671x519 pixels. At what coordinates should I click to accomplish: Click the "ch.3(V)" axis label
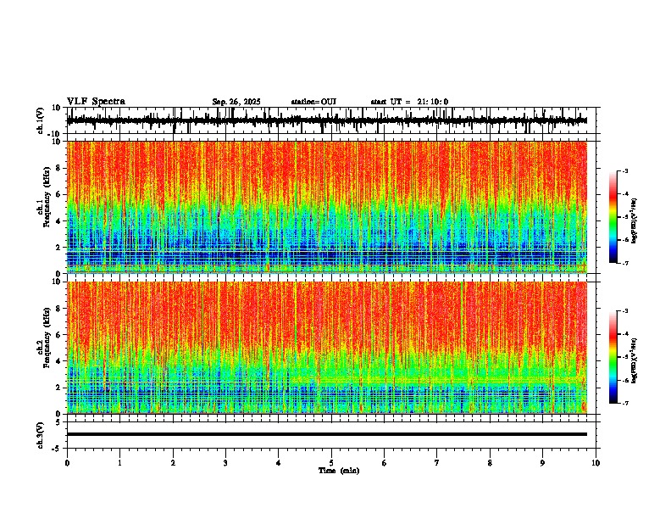pos(41,436)
